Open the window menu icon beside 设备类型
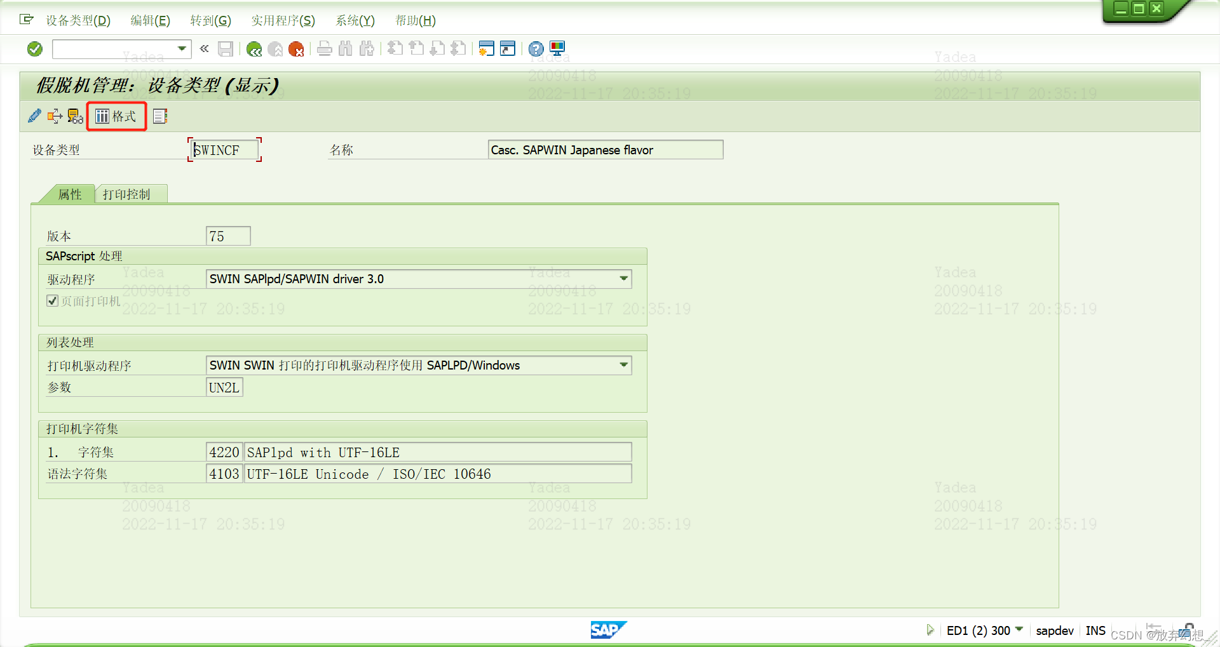The width and height of the screenshot is (1220, 647). point(27,20)
